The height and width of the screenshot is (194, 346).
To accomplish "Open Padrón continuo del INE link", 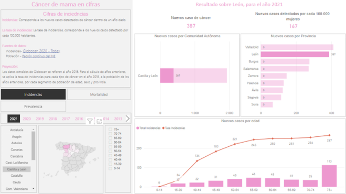I will pyautogui.click(x=39, y=56).
